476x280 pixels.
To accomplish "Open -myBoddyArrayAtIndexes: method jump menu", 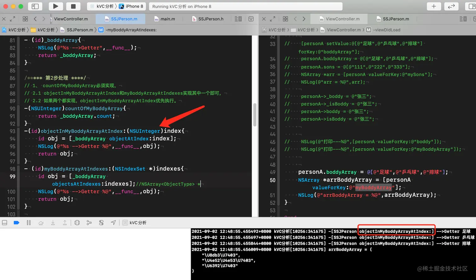I will (x=127, y=30).
